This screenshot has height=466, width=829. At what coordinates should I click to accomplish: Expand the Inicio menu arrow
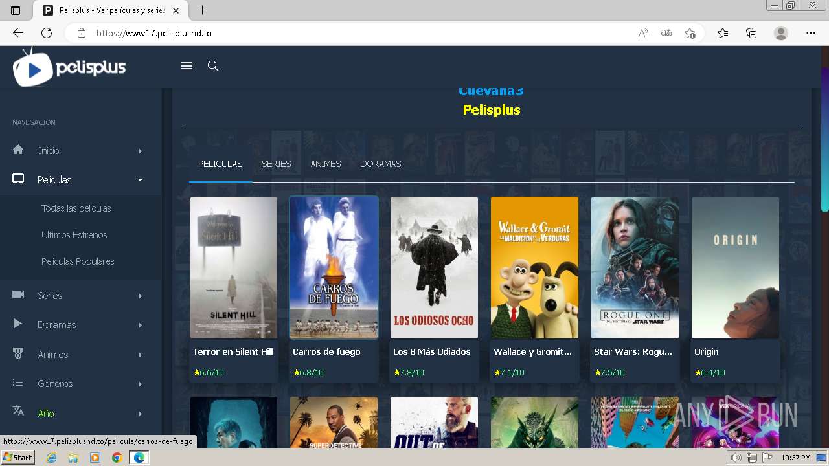click(140, 151)
